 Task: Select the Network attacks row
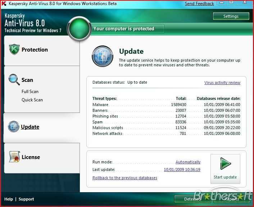(166, 133)
